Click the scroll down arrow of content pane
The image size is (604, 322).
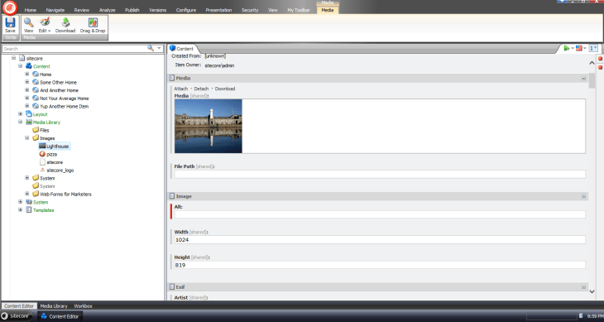pos(592,291)
